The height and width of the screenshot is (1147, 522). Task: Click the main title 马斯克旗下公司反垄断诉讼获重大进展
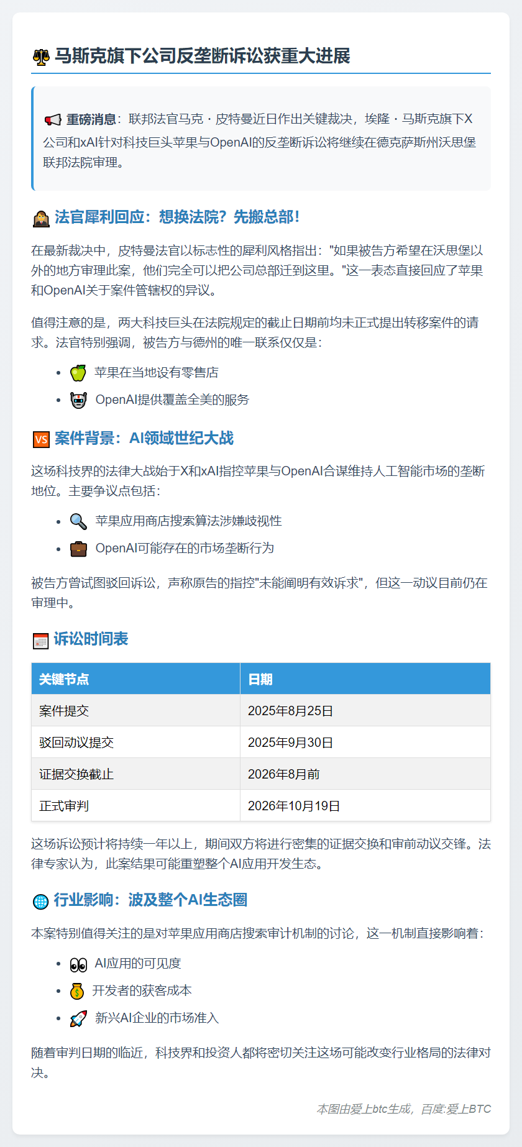[x=202, y=57]
